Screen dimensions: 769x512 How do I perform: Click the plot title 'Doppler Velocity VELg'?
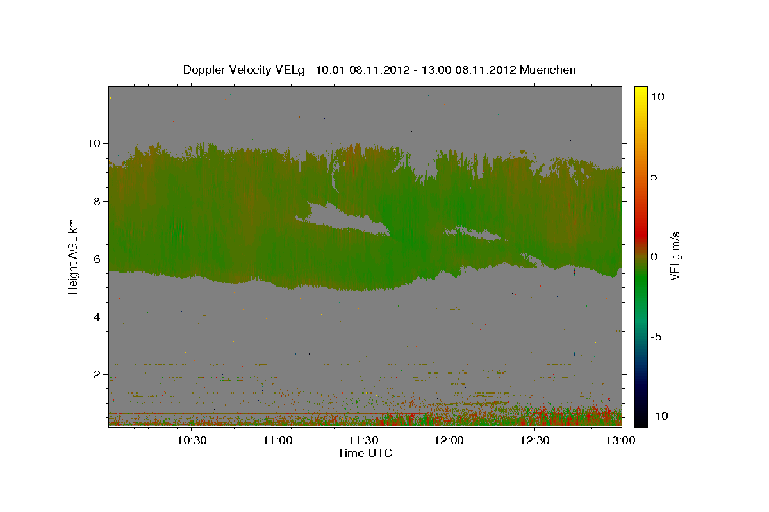point(245,70)
